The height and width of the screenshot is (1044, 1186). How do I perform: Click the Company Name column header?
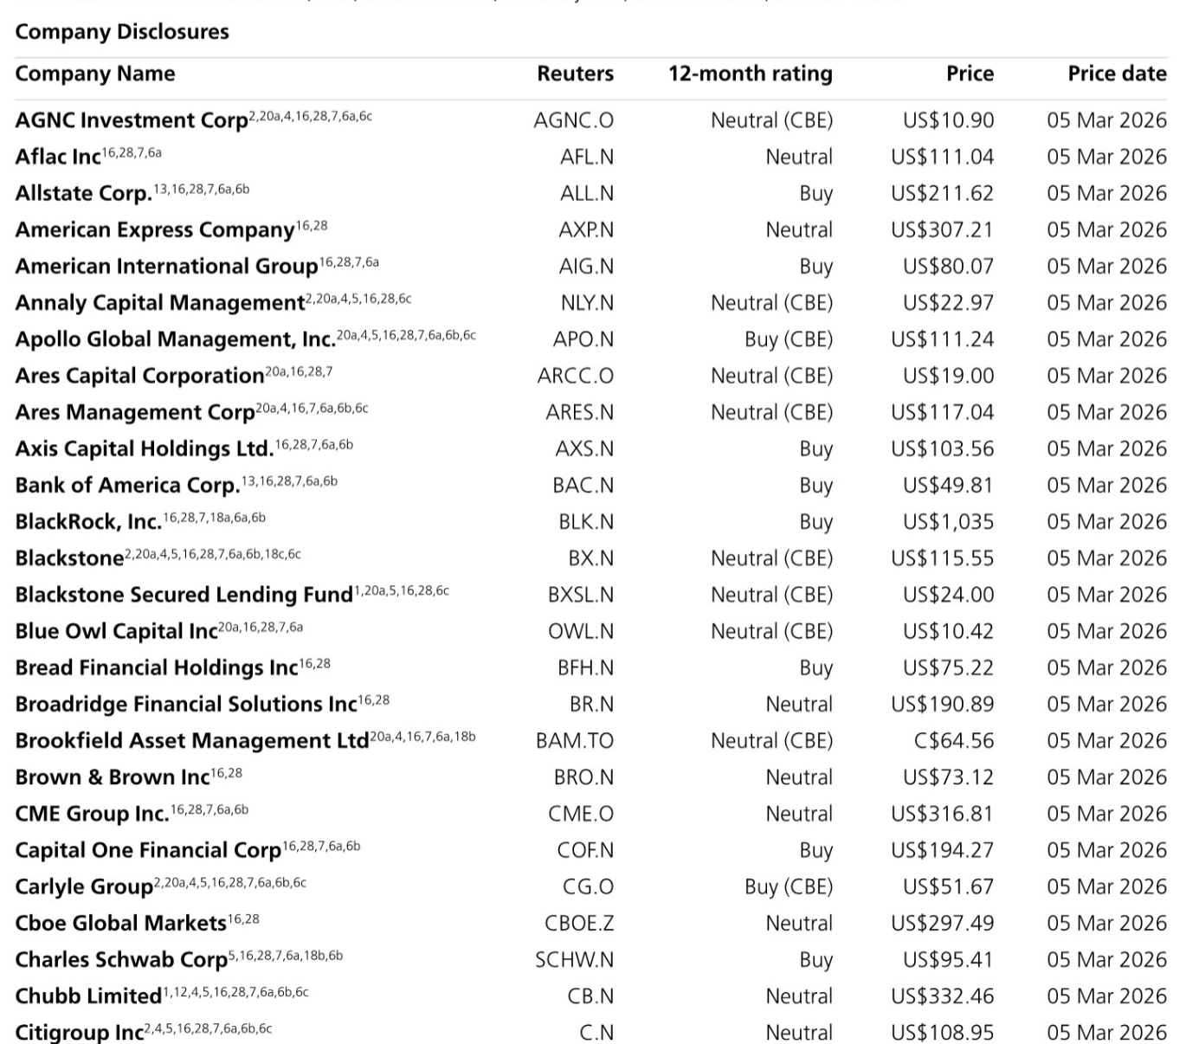95,74
